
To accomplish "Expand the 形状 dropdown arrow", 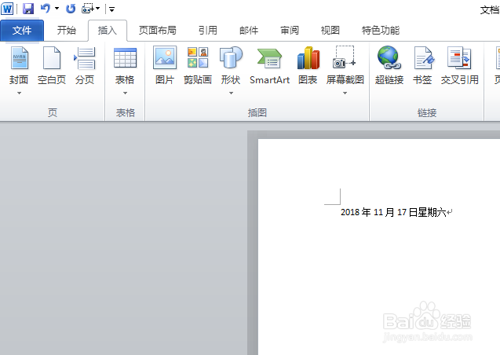I will pyautogui.click(x=231, y=93).
